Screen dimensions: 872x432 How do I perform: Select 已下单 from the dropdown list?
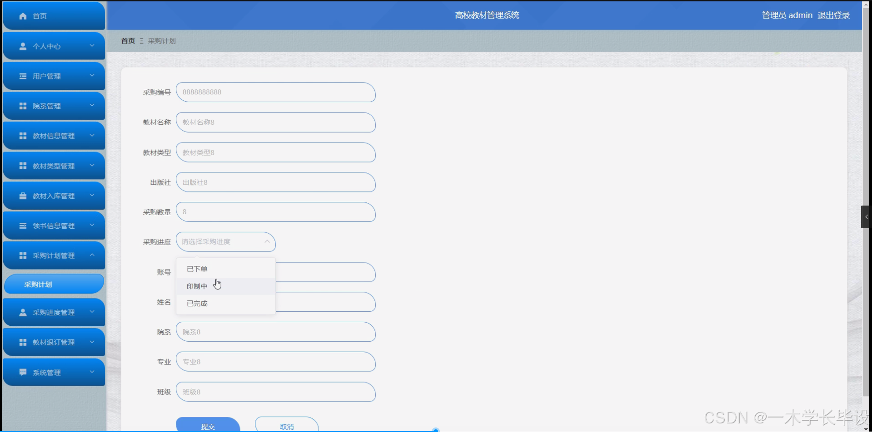(225, 269)
